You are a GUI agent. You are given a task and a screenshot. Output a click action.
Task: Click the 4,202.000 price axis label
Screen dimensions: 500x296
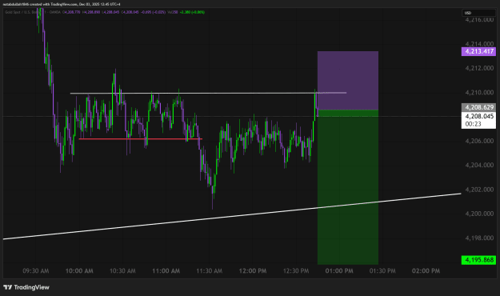point(479,190)
